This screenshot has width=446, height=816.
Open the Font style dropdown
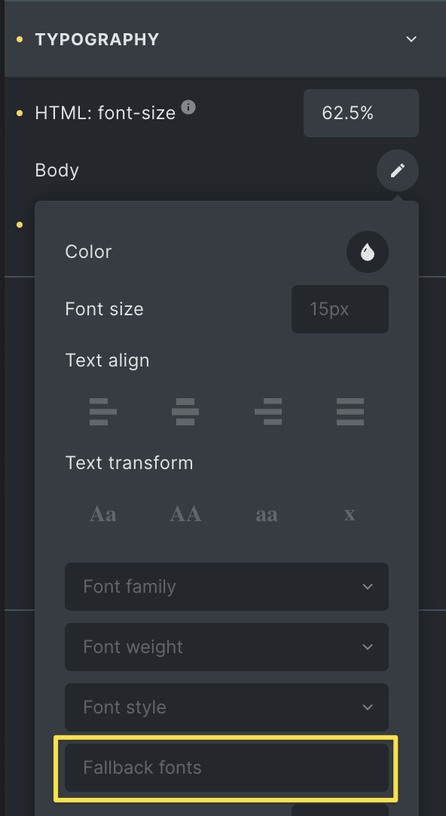227,707
